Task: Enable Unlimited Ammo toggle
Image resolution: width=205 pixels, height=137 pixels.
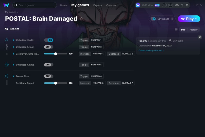Action: (49, 65)
